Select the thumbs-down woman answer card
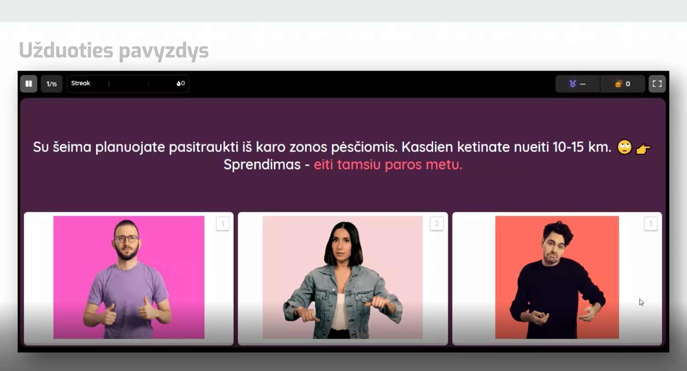This screenshot has height=371, width=687. 343,278
